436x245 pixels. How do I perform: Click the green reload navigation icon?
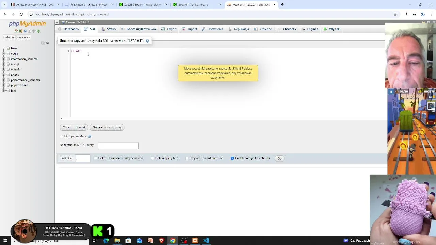pos(38,31)
